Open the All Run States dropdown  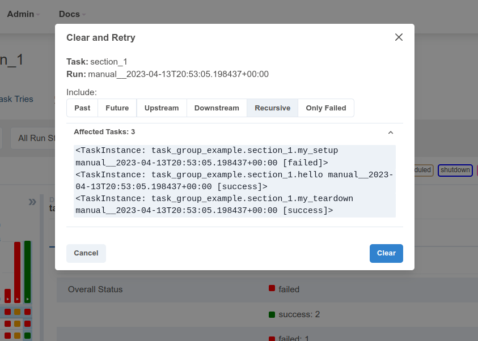coord(33,138)
